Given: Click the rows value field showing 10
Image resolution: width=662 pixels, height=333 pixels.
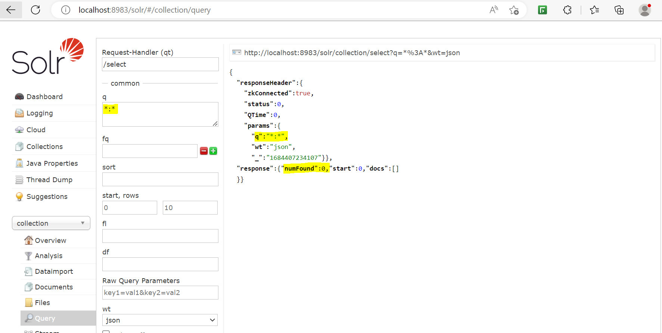Looking at the screenshot, I should tap(190, 207).
